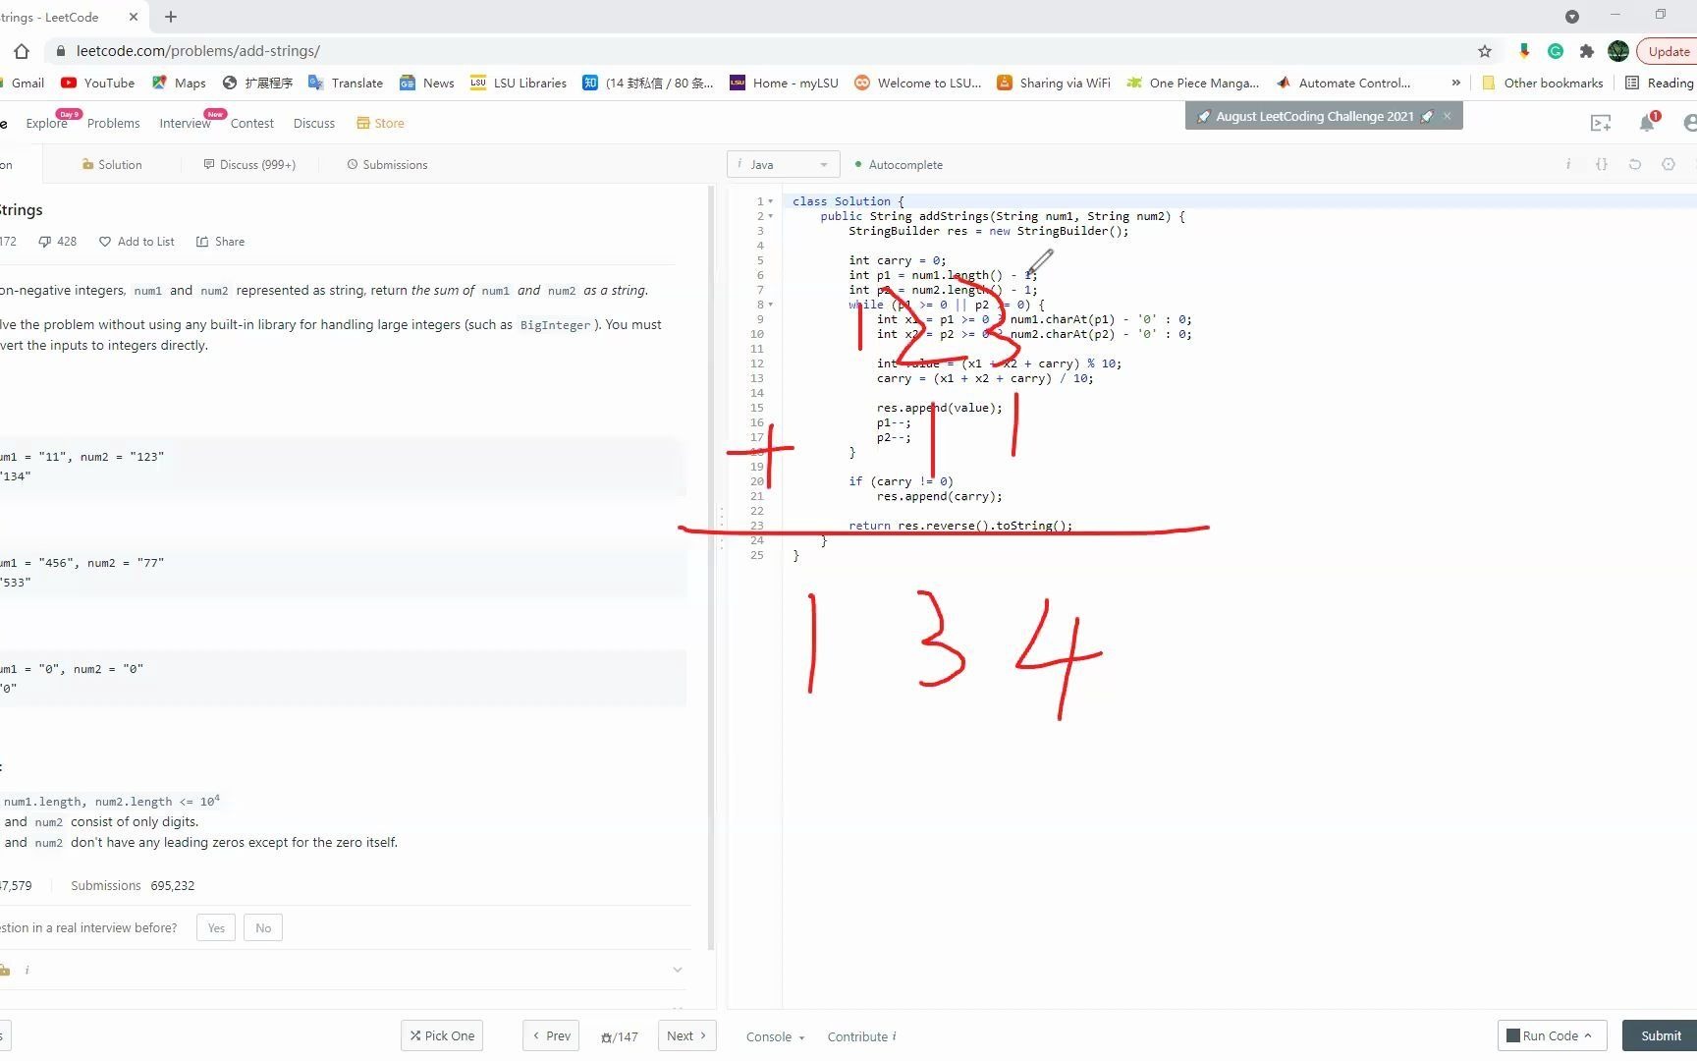Open the Gmail bookmark
Viewport: 1697px width, 1061px height.
coord(22,83)
